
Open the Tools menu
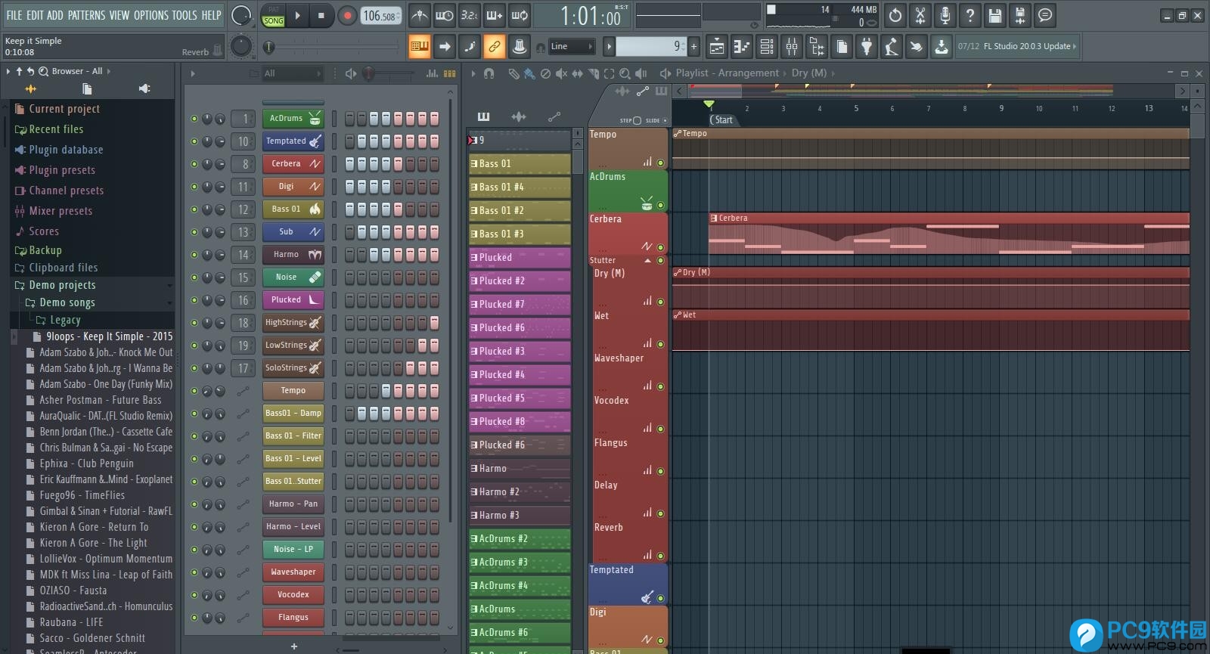tap(185, 15)
